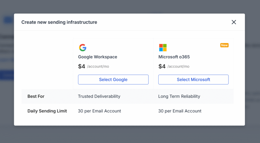Select the Daily Sending Limit row label
260x143 pixels.
(x=47, y=111)
